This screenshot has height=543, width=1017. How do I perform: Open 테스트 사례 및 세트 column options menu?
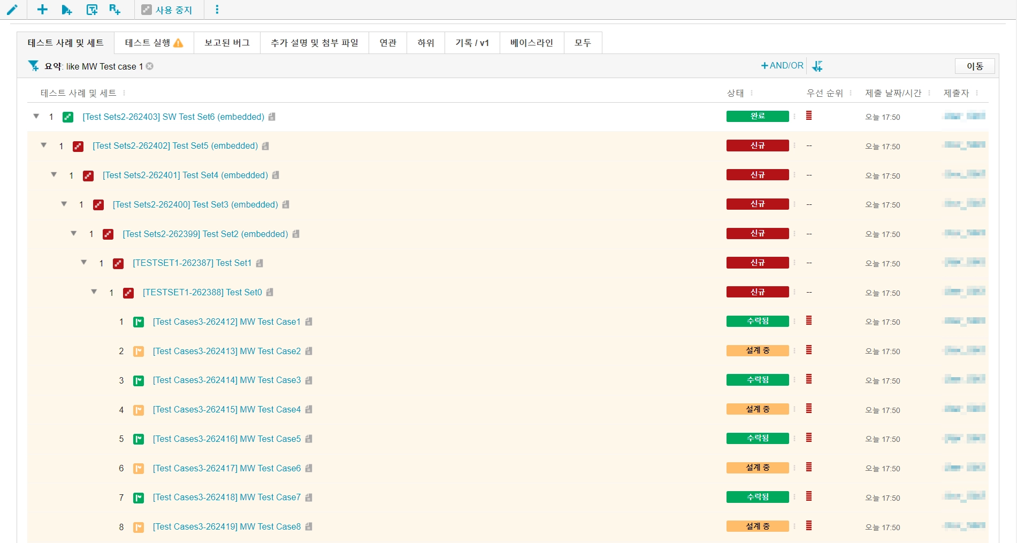click(124, 93)
